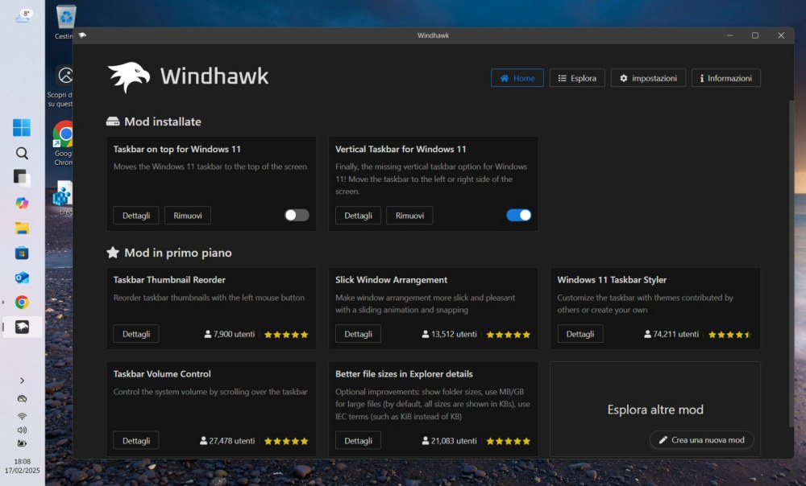Image resolution: width=806 pixels, height=486 pixels.
Task: Open the Windows Start menu
Action: point(22,128)
